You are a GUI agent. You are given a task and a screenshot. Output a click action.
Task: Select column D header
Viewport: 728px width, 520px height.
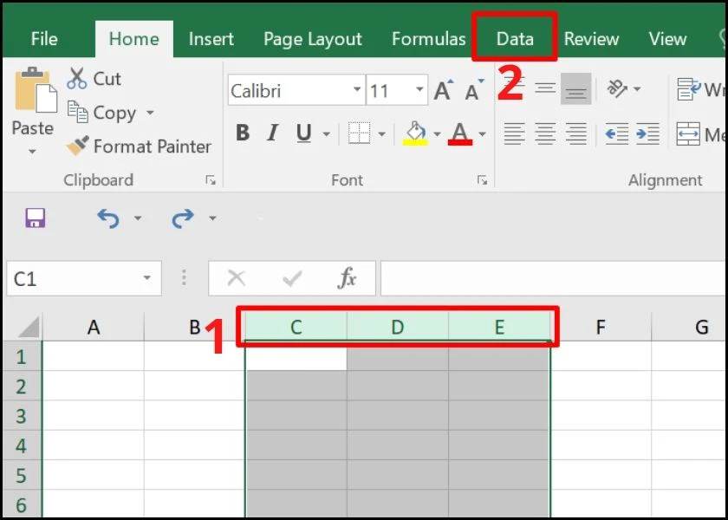pyautogui.click(x=398, y=328)
